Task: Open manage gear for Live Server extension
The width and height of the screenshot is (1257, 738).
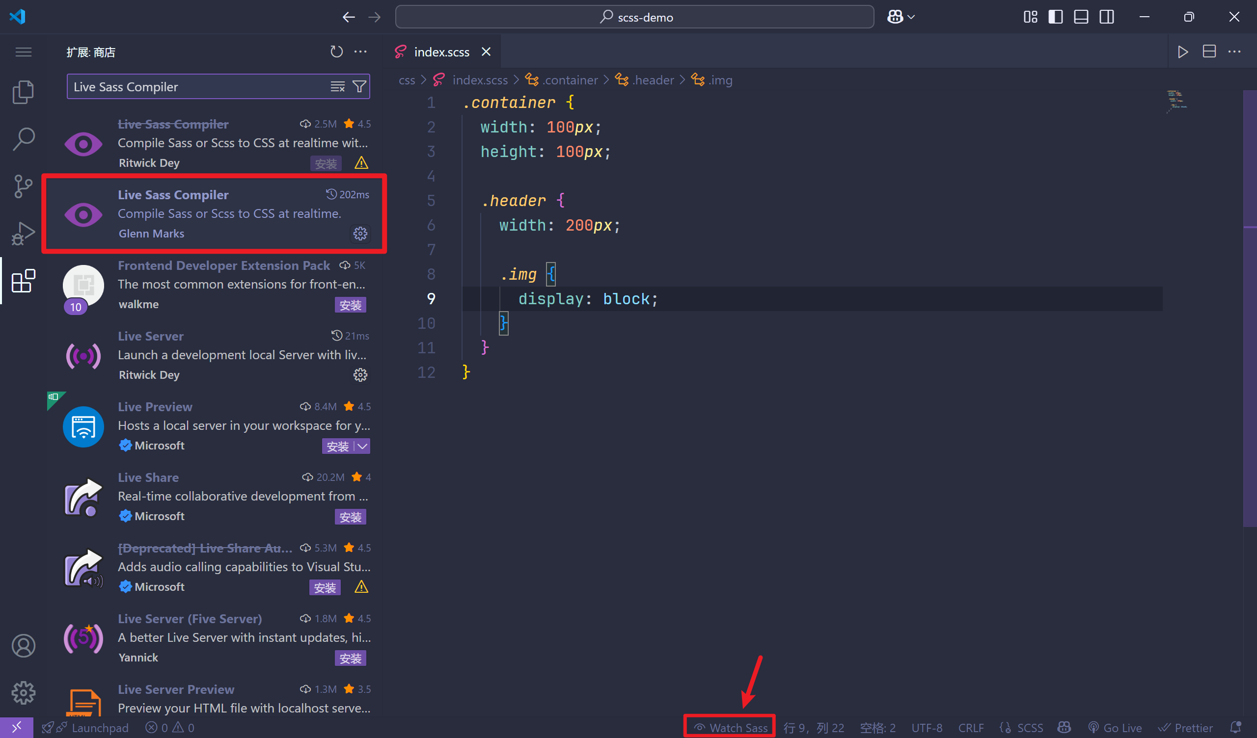Action: (x=360, y=375)
